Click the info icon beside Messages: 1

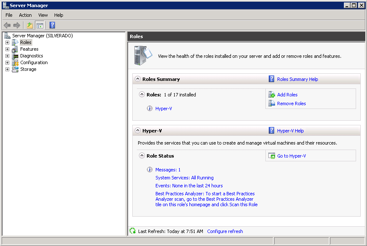pos(149,170)
